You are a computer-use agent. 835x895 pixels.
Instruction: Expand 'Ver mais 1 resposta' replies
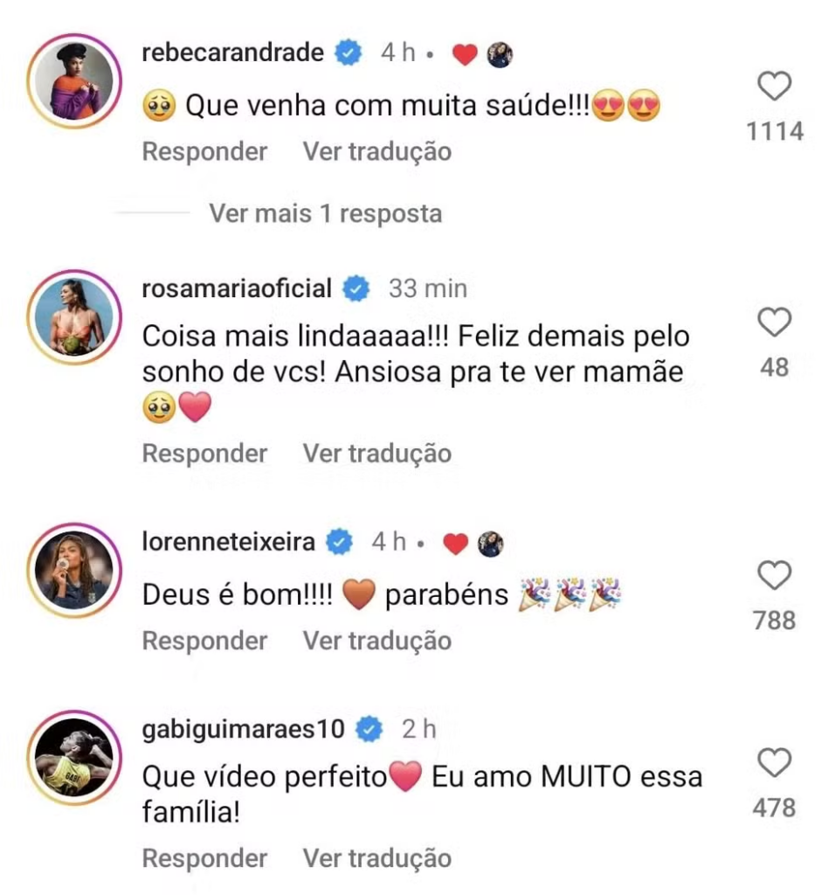coord(325,213)
